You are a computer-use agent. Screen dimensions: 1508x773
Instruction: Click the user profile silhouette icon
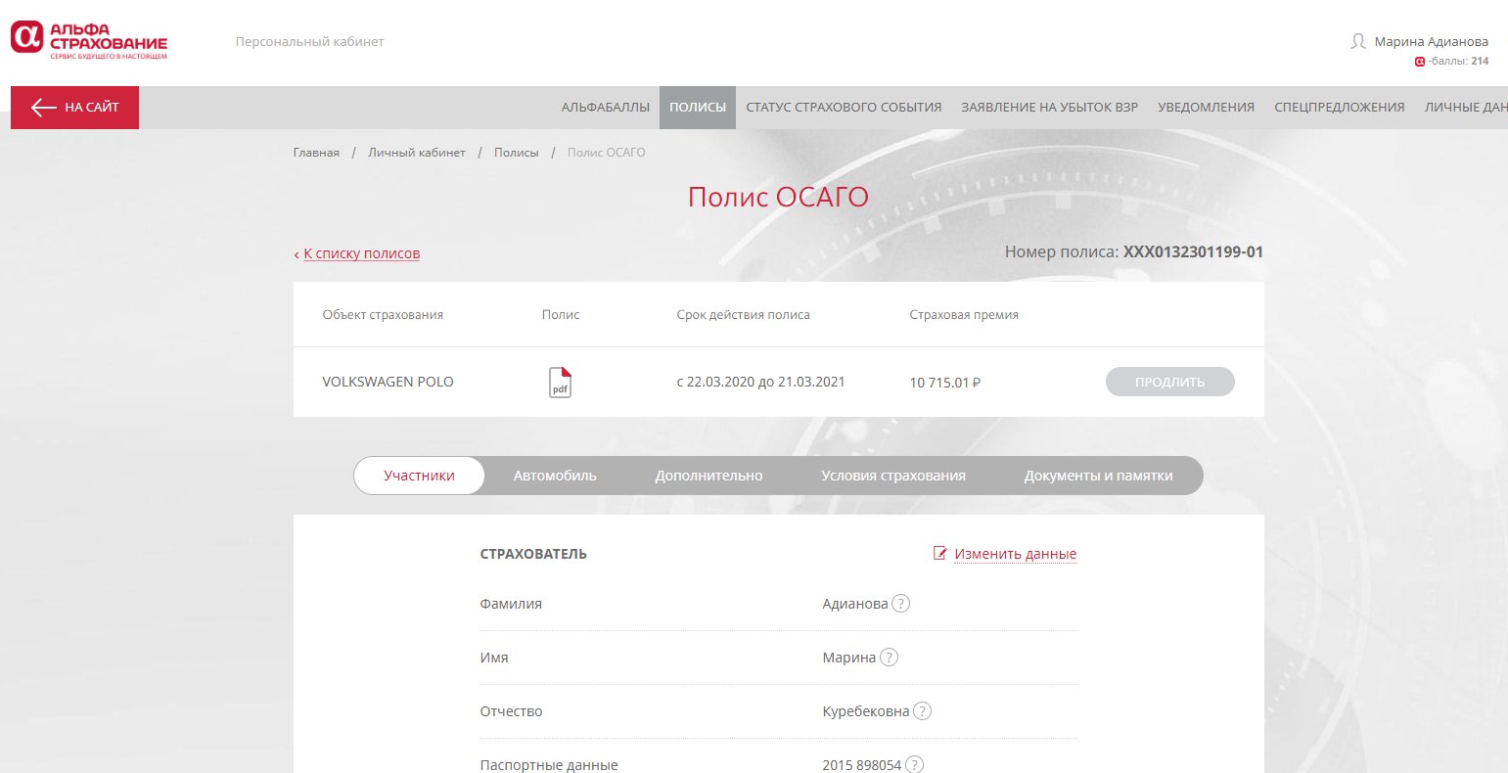[x=1358, y=42]
